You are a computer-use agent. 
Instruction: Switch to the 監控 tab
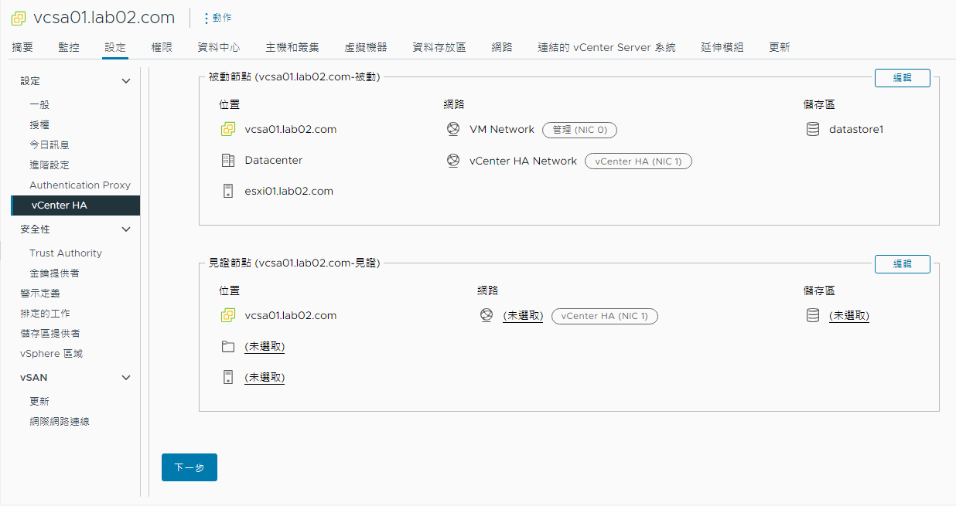point(69,47)
